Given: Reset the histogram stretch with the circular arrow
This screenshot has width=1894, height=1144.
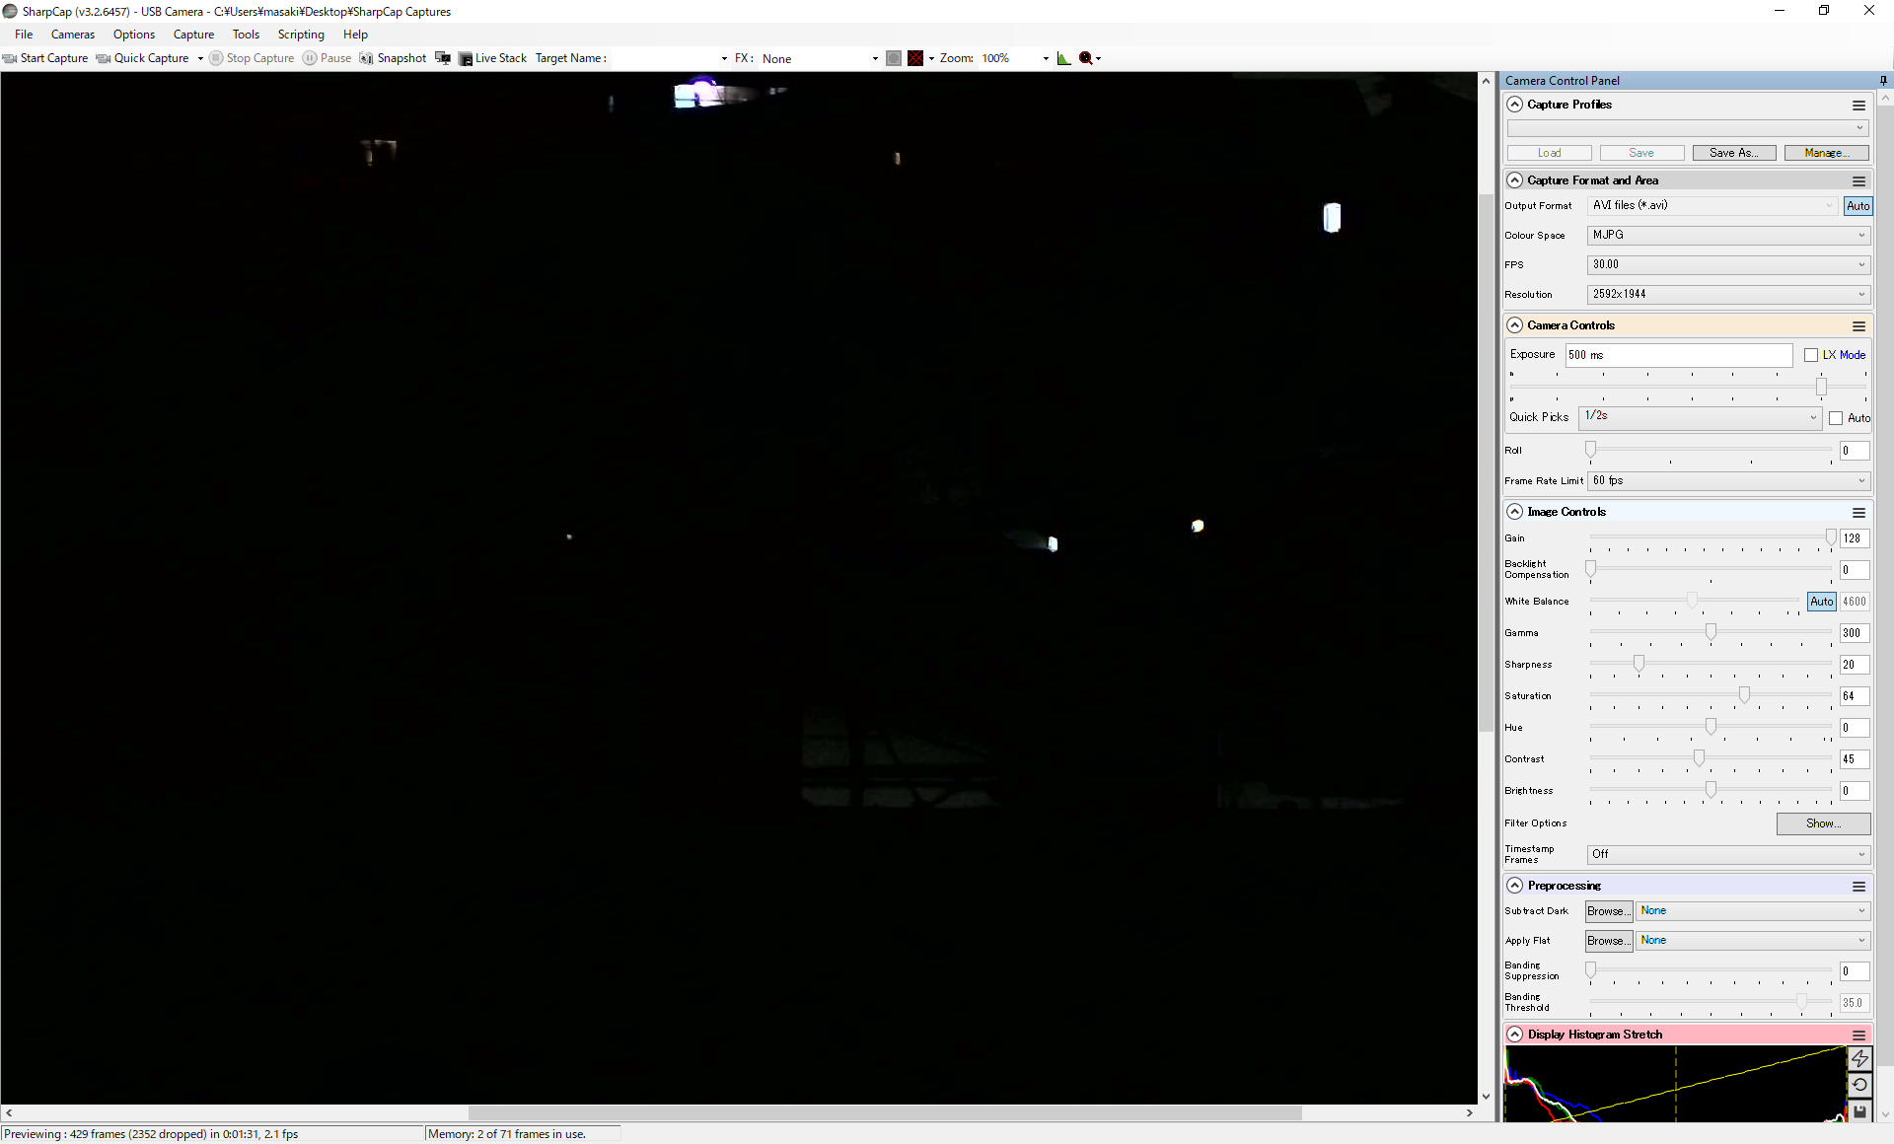Looking at the screenshot, I should pyautogui.click(x=1859, y=1085).
